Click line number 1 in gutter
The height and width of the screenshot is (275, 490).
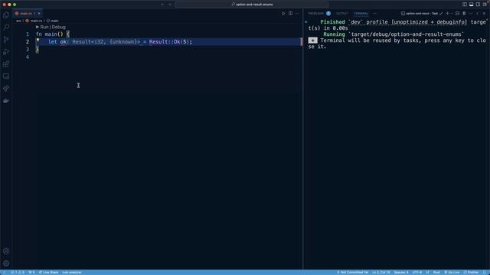(x=28, y=34)
